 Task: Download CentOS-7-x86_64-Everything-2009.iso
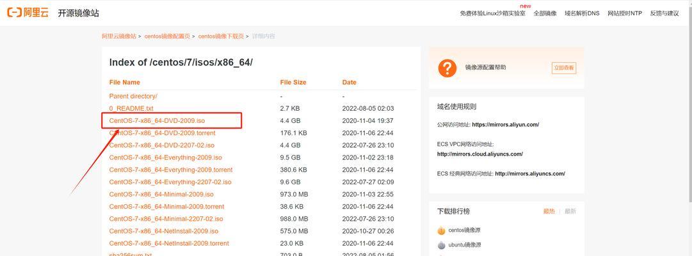click(x=166, y=157)
